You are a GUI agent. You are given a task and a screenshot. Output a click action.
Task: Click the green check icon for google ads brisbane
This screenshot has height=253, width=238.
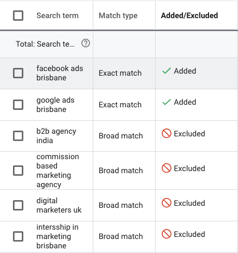pyautogui.click(x=166, y=102)
